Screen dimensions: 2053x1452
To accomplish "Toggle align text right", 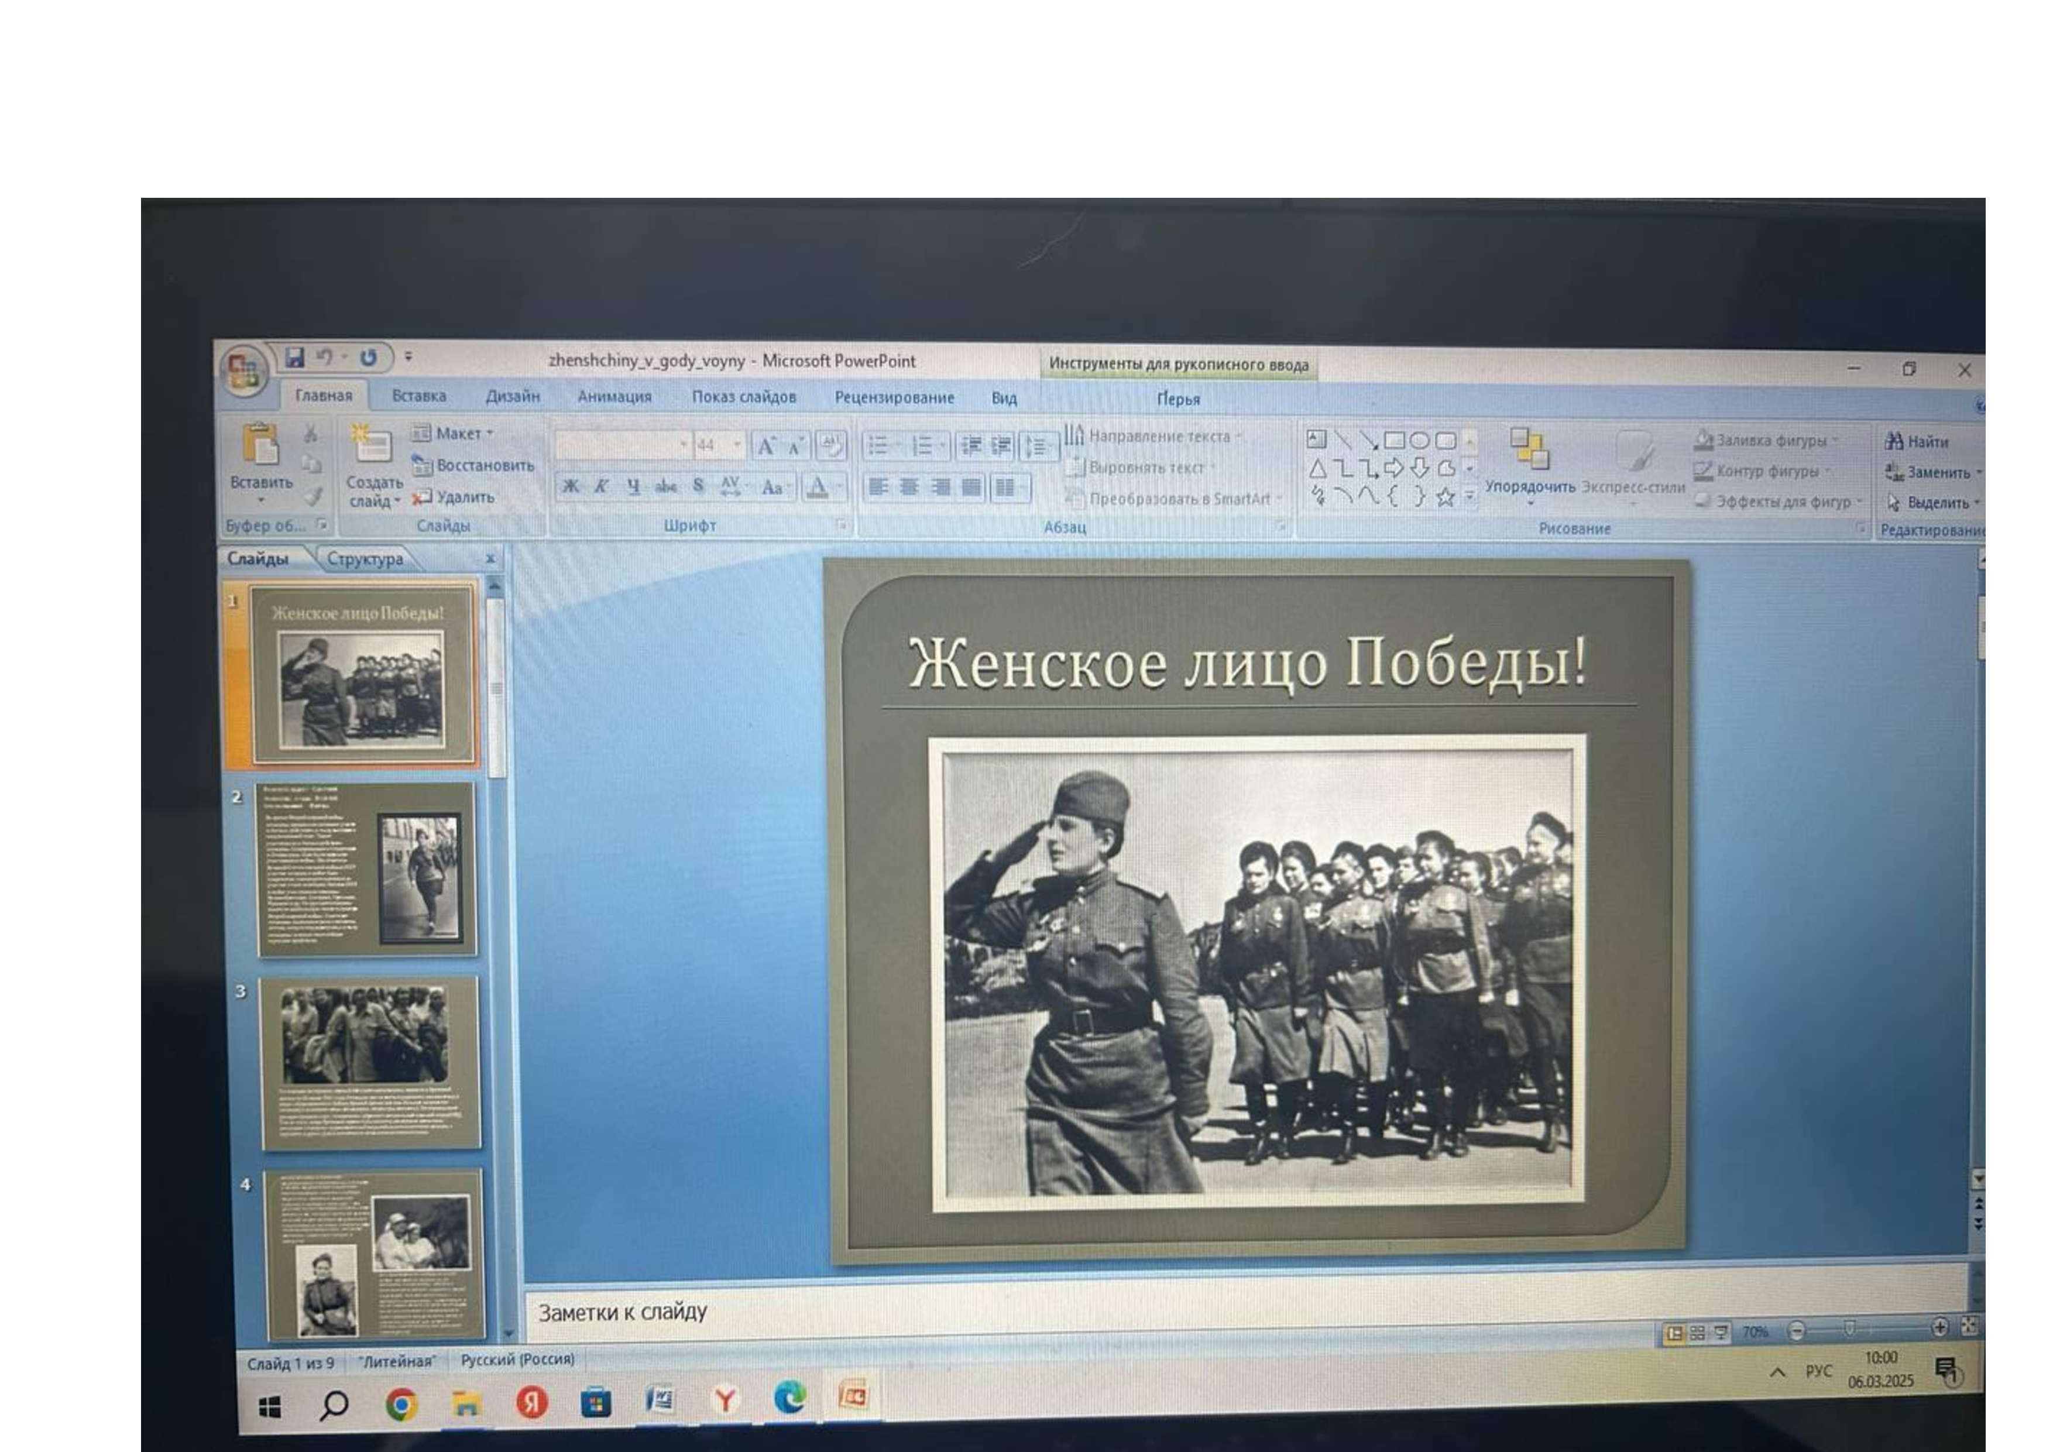I will (x=940, y=488).
